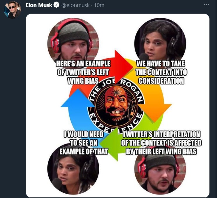
Task: Open the tweet via the 10m timestamp
Action: [99, 5]
